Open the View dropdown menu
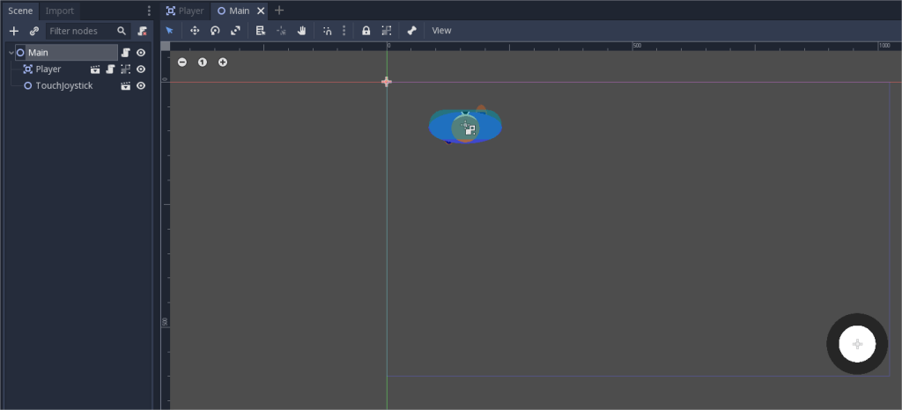Screen dimensions: 902x410 pos(441,31)
